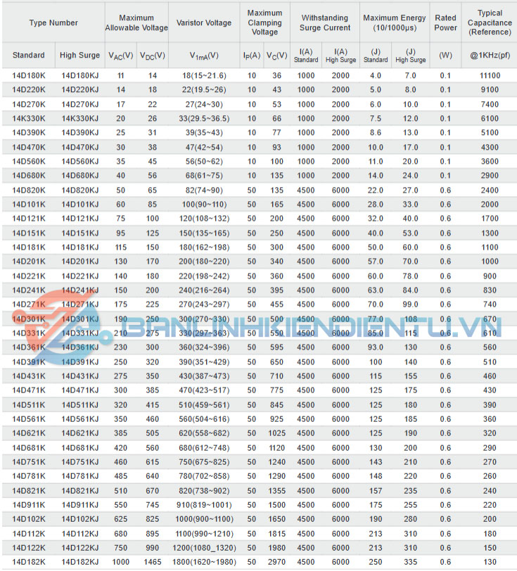Select the Standard type sub-header
517x571 pixels.
click(x=28, y=56)
